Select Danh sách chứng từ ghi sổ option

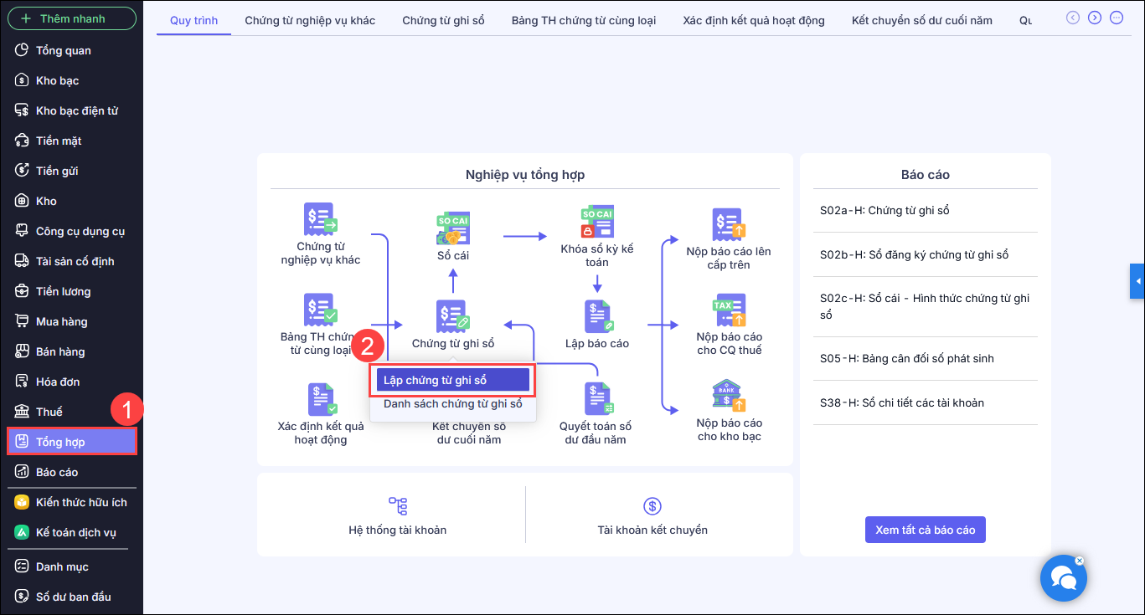(x=452, y=404)
